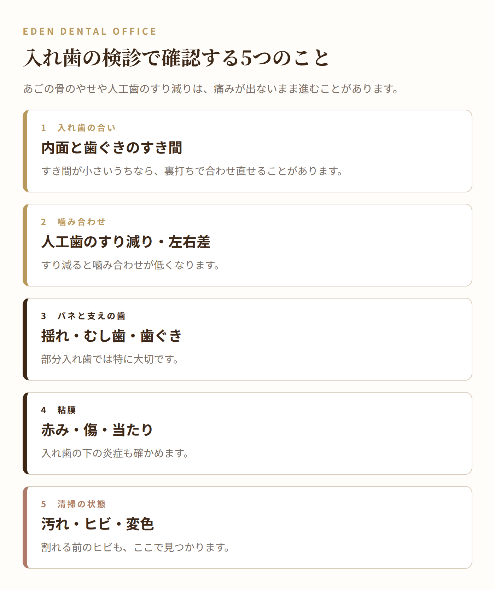Screen dimensions: 495x590
Task: Click the gold accent bar of card 1
Action: point(25,151)
